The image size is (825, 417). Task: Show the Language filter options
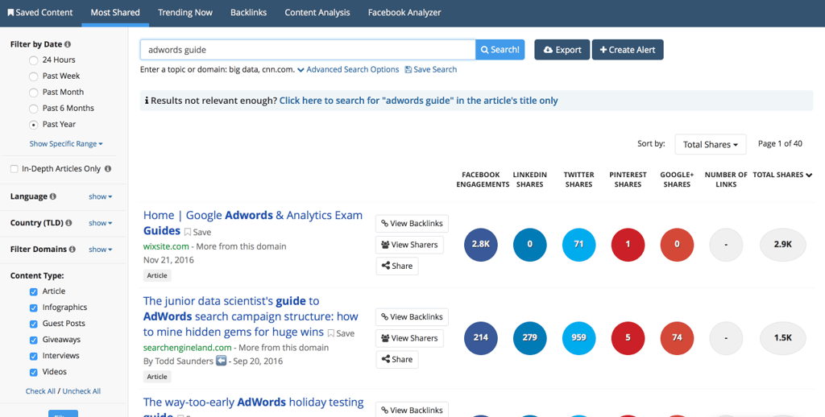coord(101,196)
